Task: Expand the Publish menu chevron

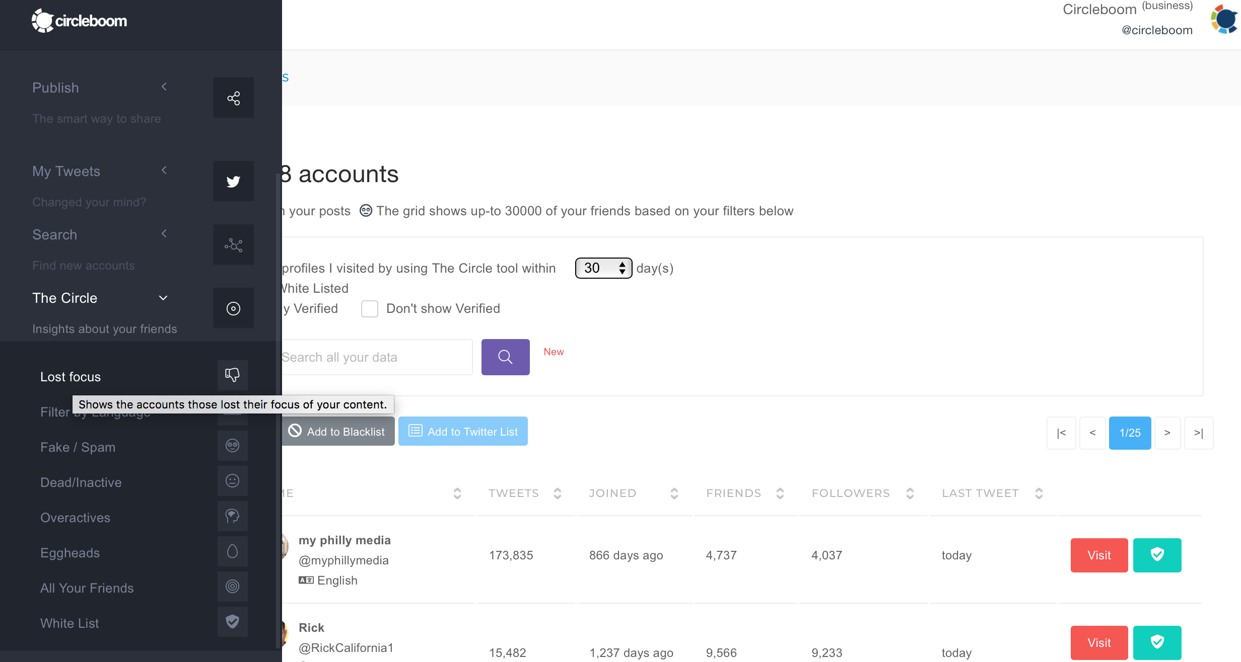Action: (x=164, y=87)
